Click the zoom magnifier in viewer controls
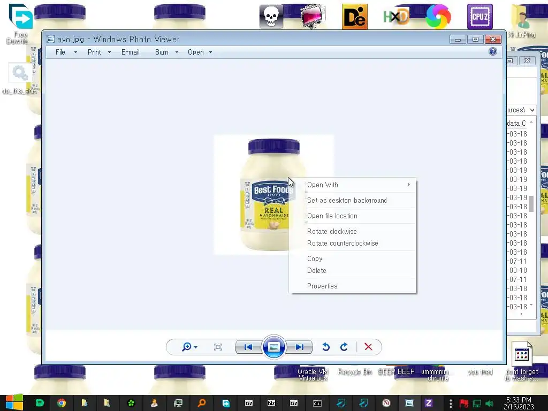548x411 pixels. (187, 347)
